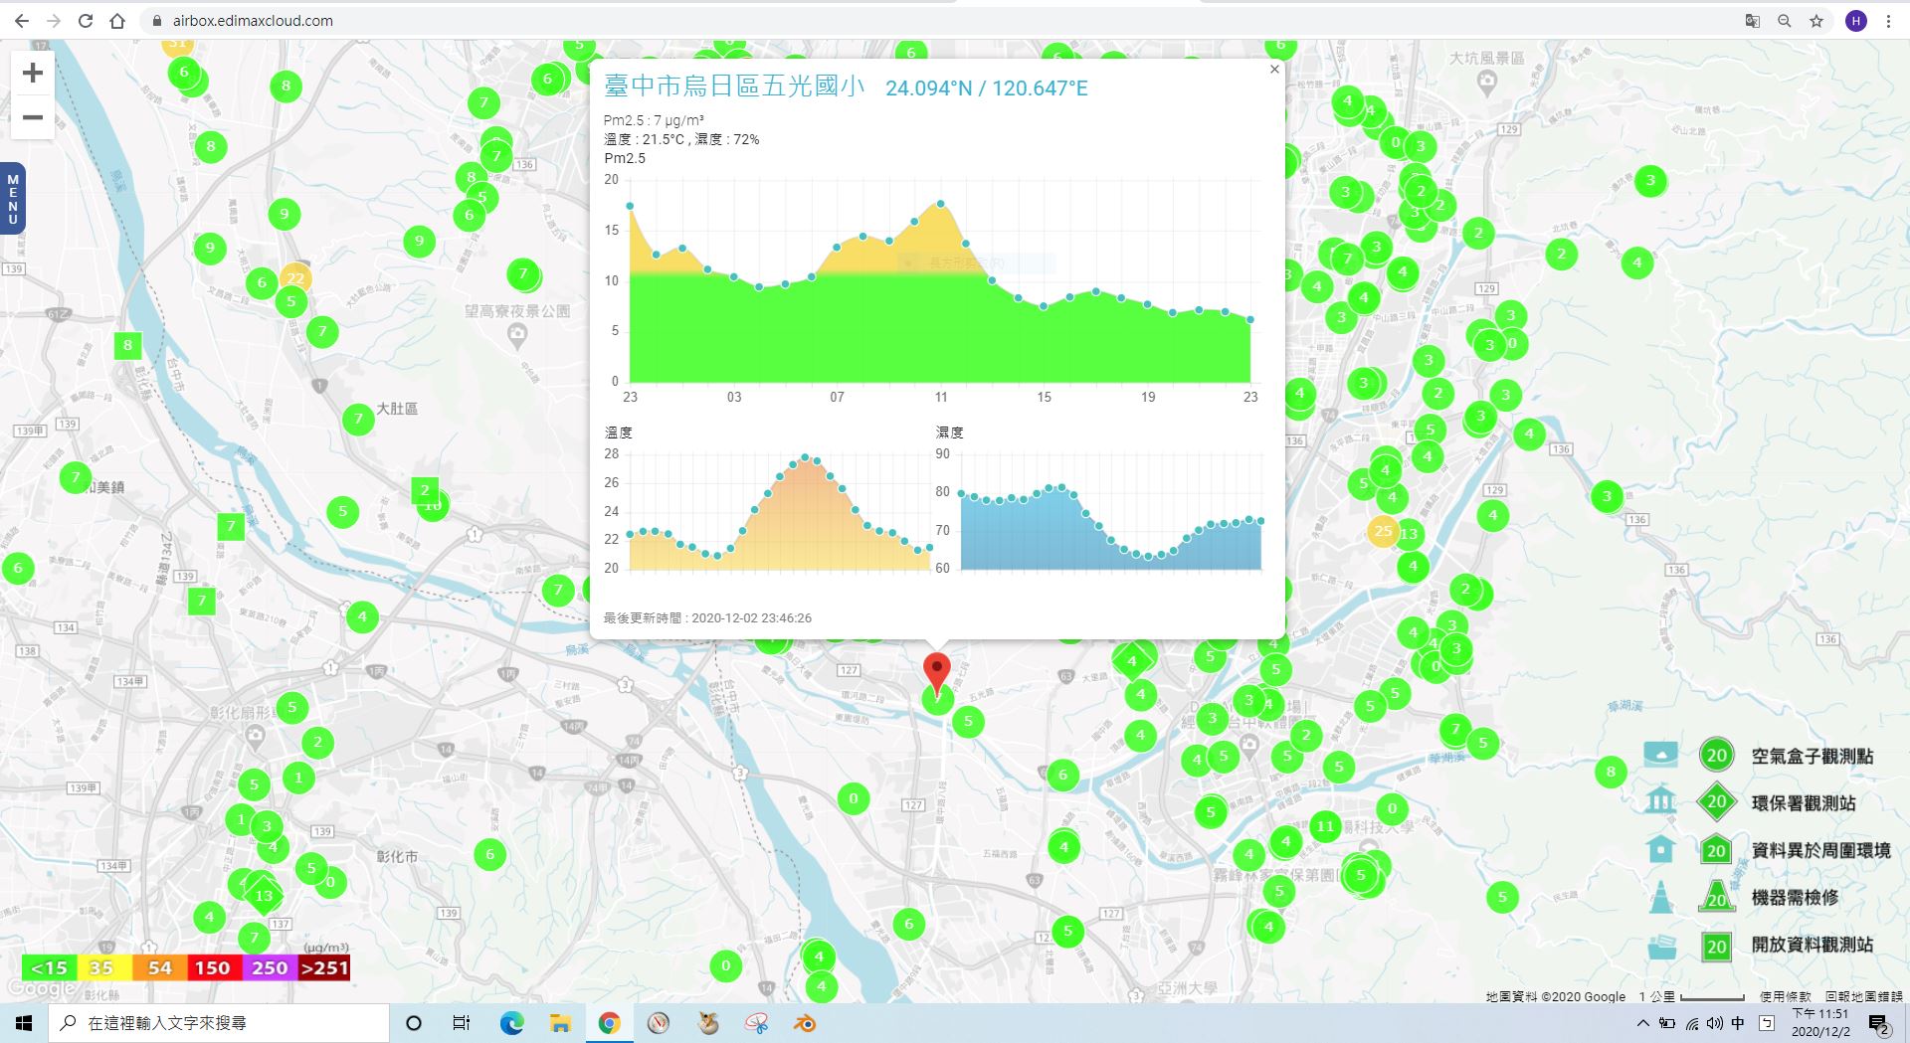This screenshot has width=1910, height=1043.
Task: Click the purple 250 color scale block
Action: click(269, 967)
